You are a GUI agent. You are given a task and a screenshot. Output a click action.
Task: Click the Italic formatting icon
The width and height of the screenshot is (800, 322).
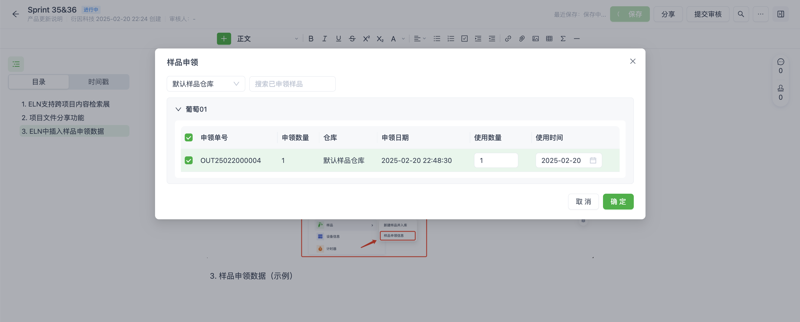(324, 38)
